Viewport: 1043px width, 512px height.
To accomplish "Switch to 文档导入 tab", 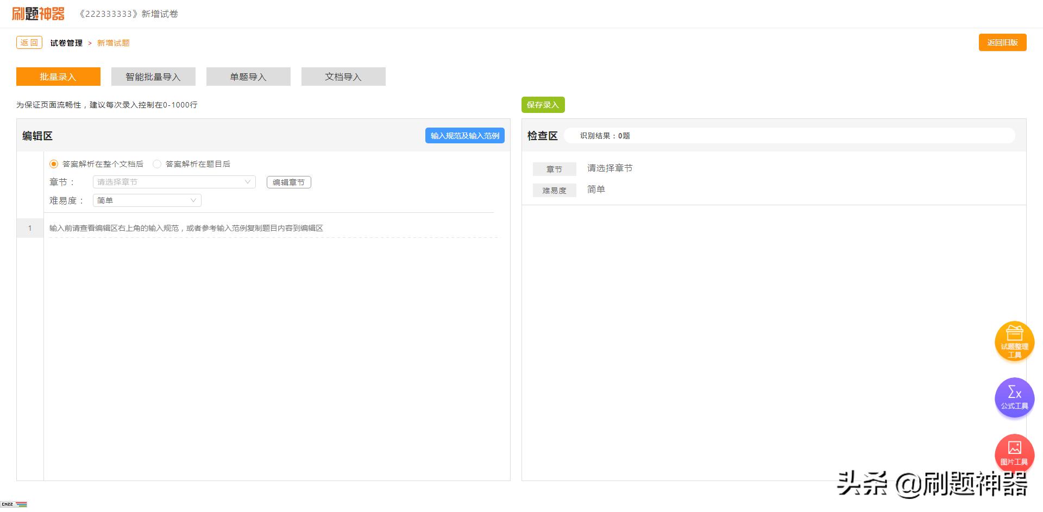I will click(343, 77).
